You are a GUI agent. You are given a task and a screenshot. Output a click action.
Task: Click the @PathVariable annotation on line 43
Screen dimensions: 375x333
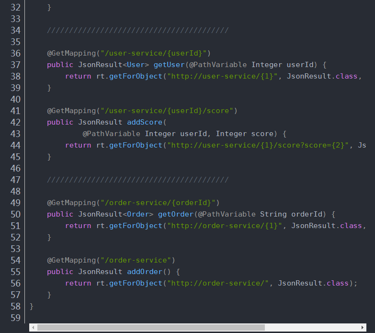(112, 134)
